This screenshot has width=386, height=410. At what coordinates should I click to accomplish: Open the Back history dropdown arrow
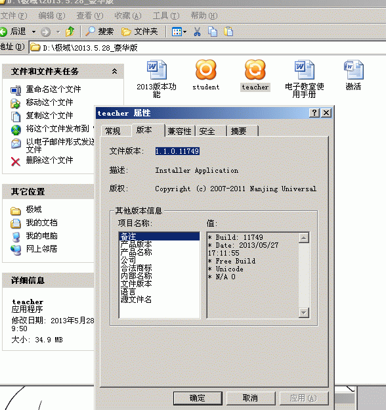33,32
